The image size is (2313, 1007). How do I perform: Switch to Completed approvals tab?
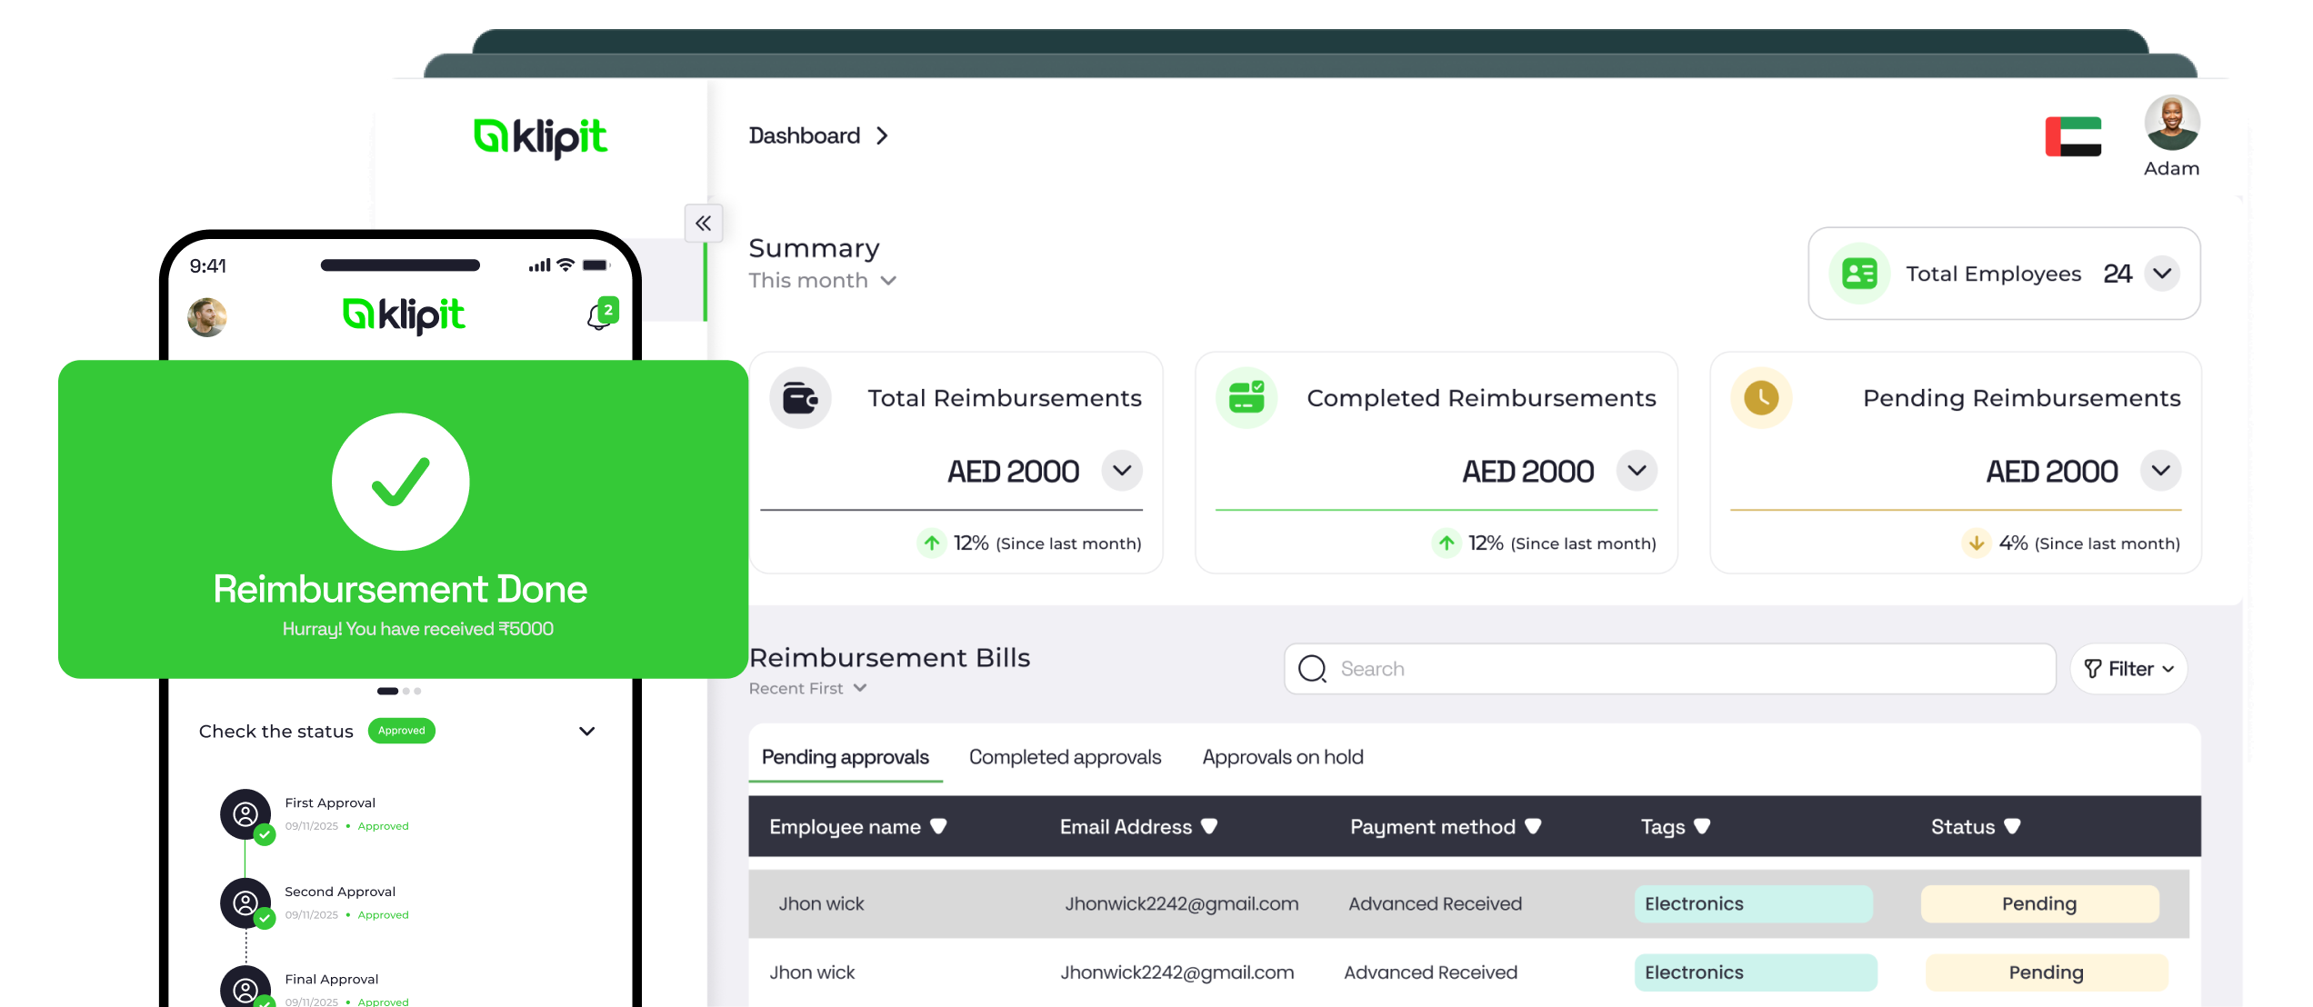1065,757
